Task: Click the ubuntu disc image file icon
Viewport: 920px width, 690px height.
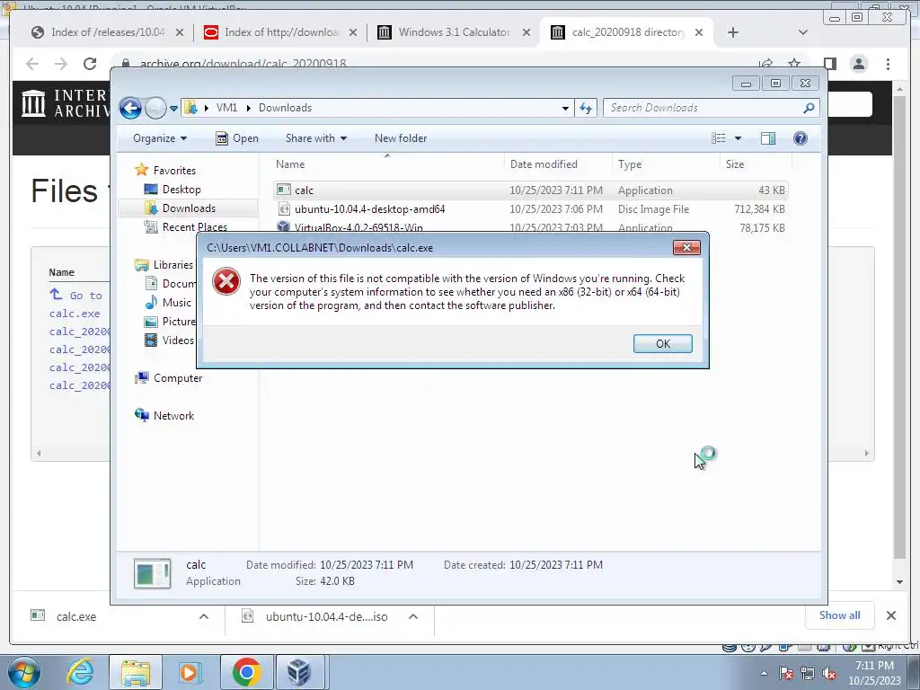Action: (284, 208)
